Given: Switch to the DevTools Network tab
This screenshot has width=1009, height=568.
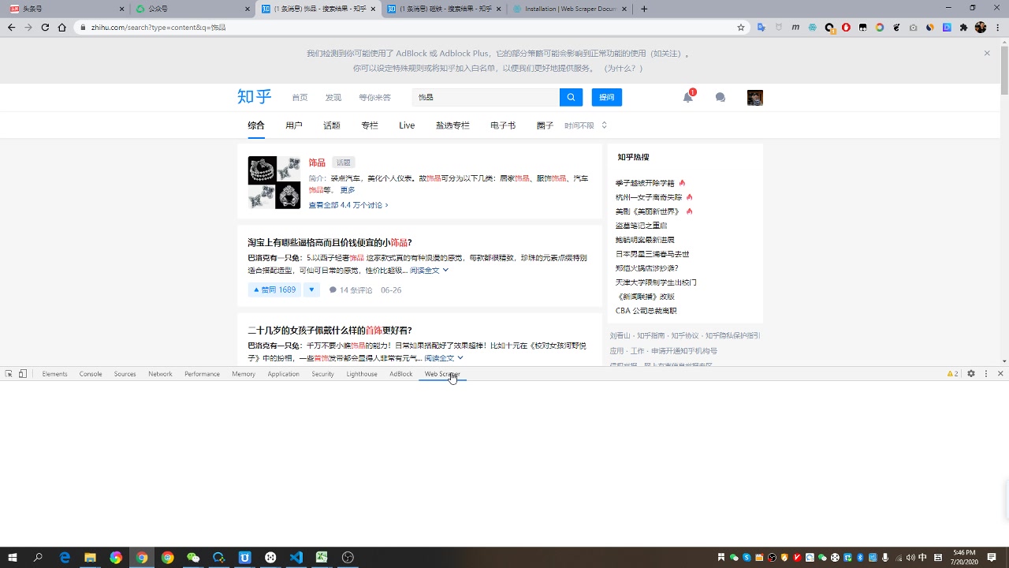Looking at the screenshot, I should [160, 374].
